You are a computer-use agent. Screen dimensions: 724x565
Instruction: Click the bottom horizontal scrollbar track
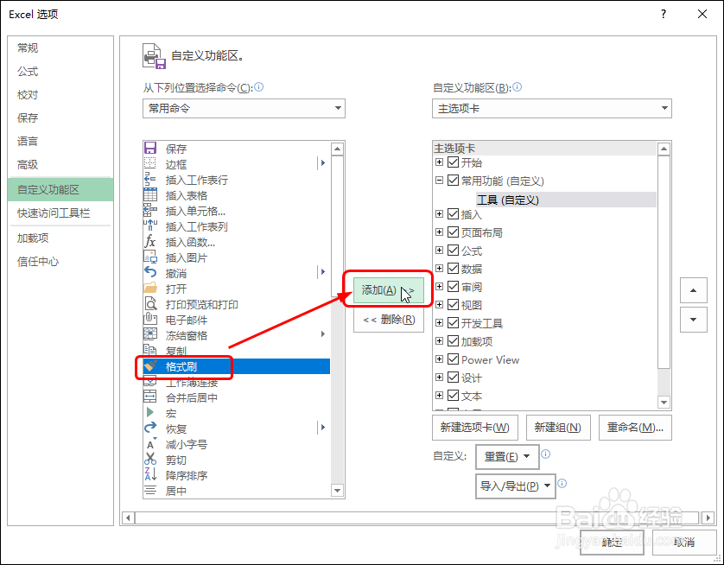(418, 518)
